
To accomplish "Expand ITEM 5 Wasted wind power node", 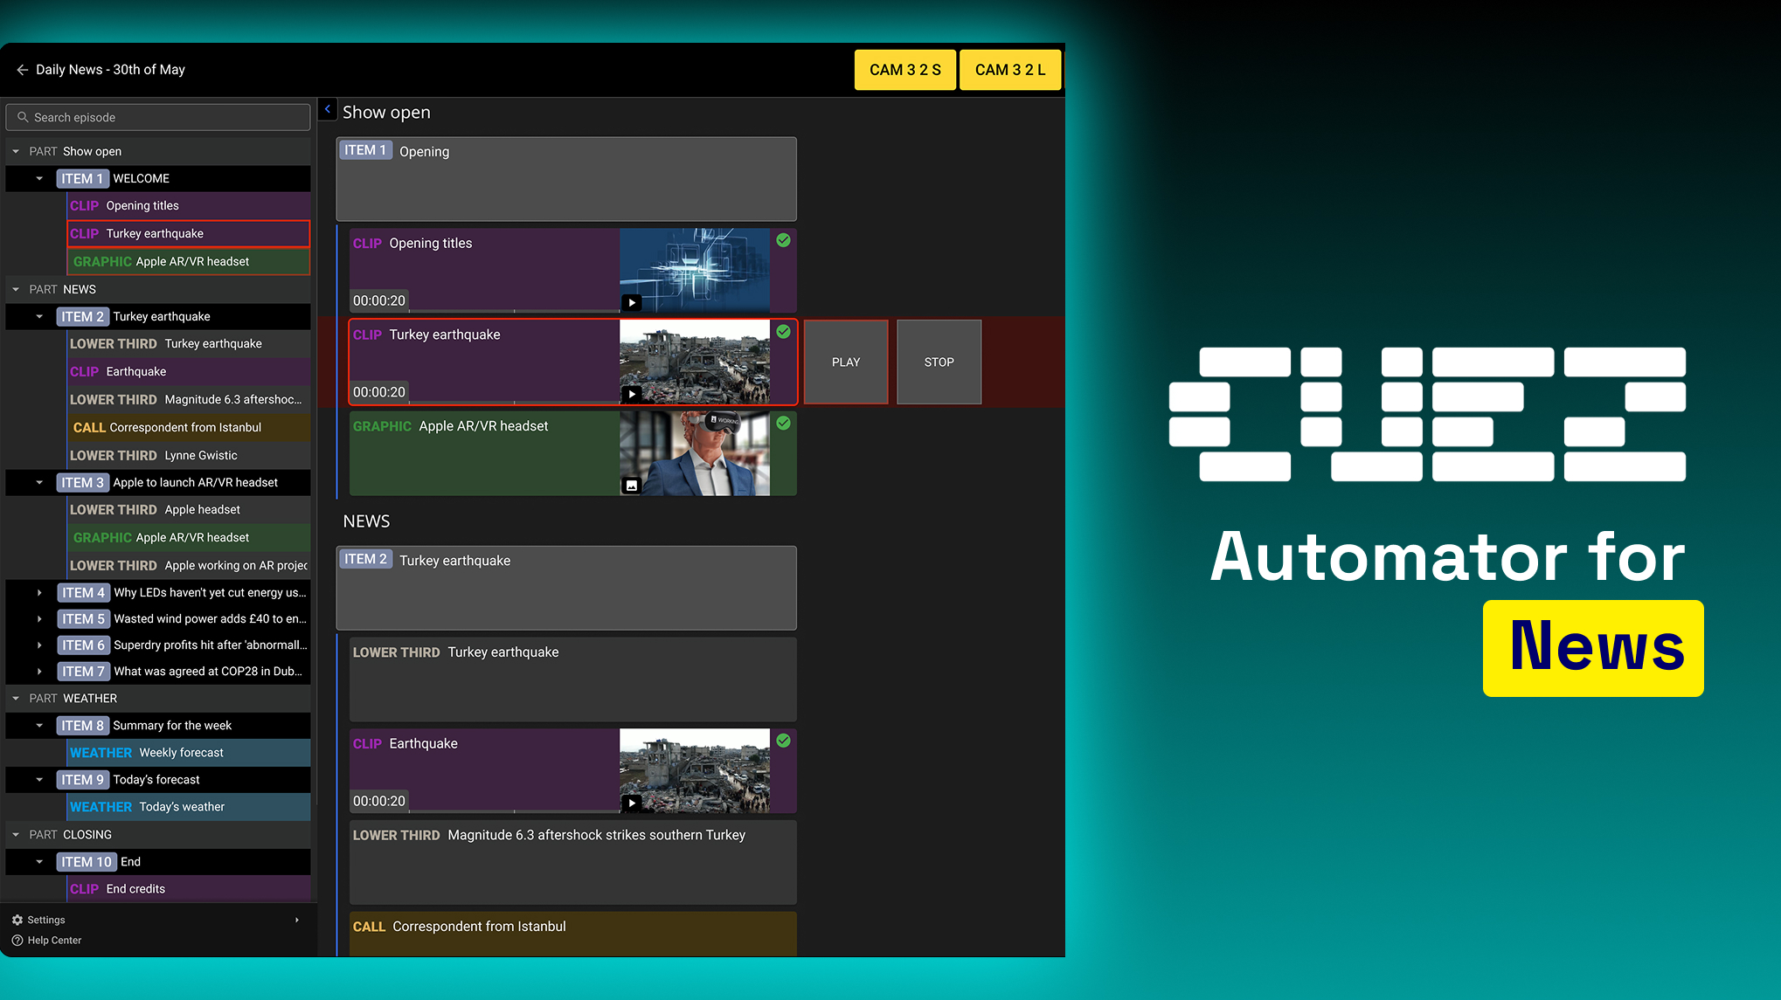I will tap(39, 618).
